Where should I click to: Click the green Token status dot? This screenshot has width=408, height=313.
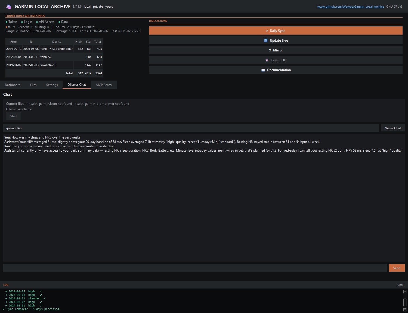point(7,22)
